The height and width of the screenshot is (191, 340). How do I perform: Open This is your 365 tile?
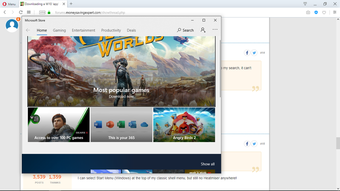click(x=121, y=125)
